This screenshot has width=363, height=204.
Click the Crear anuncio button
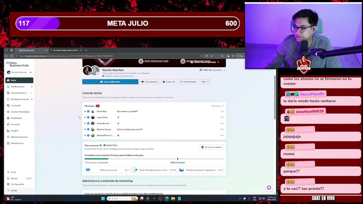coord(149,82)
